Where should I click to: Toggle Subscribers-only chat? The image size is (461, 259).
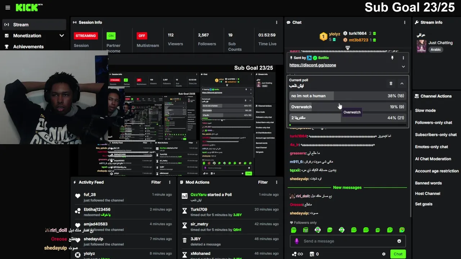pos(436,135)
